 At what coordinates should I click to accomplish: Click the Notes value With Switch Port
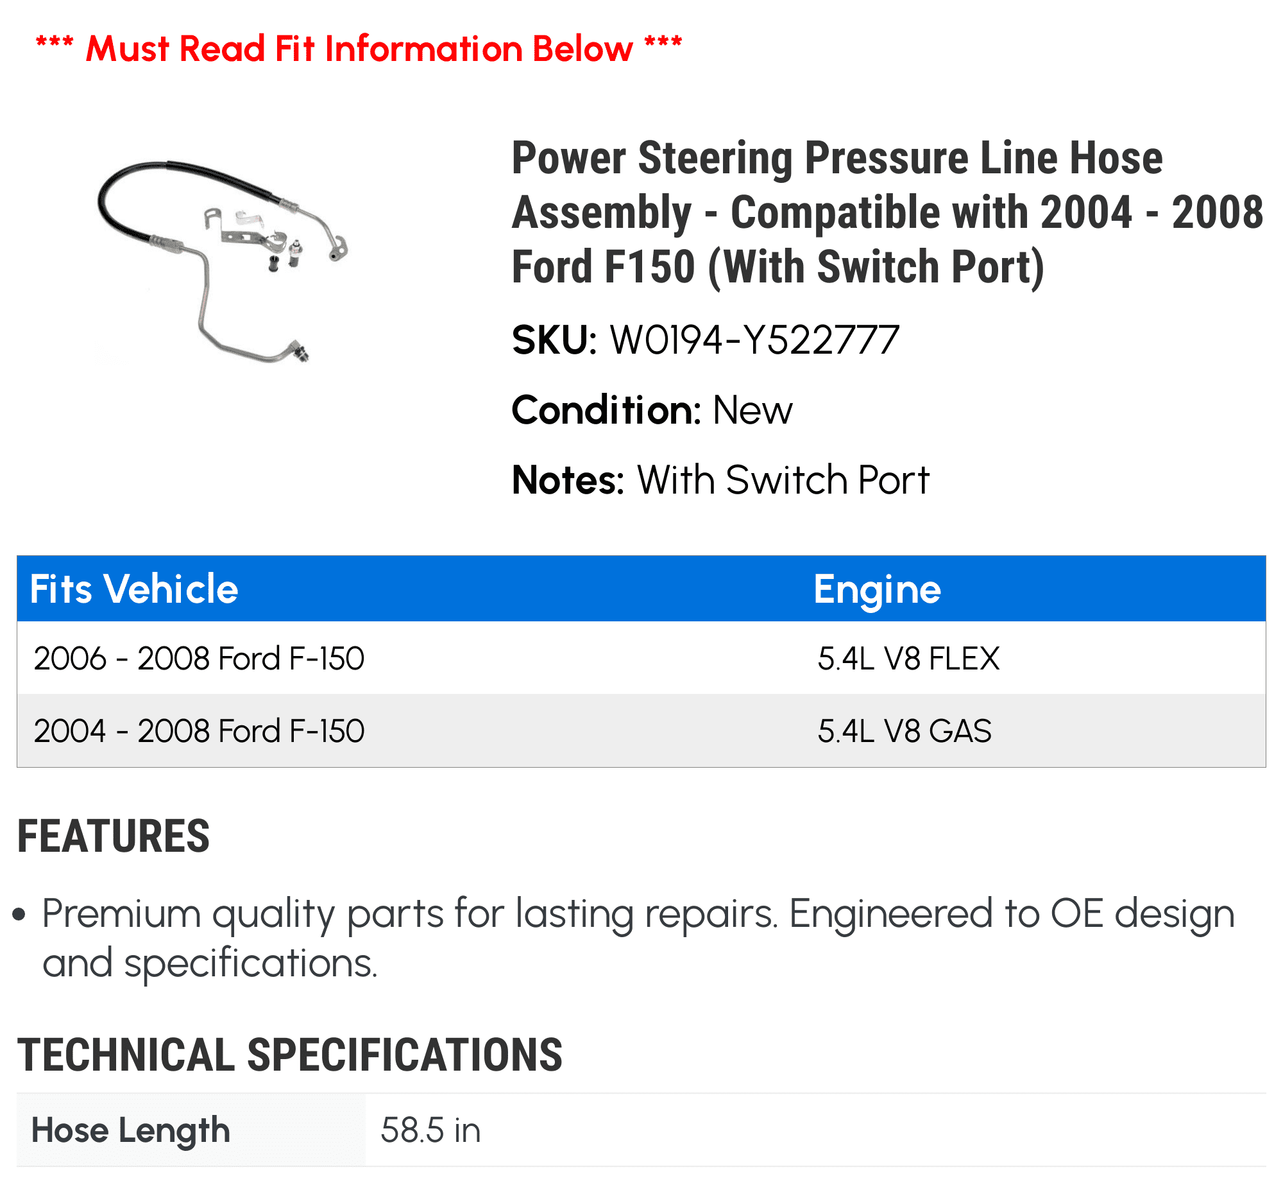[x=783, y=479]
